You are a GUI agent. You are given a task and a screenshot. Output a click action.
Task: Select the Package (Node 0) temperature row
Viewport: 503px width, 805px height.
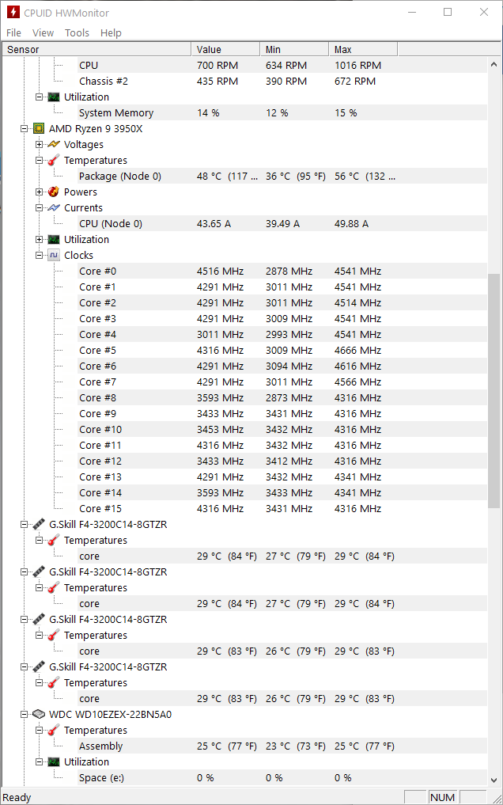click(x=282, y=176)
